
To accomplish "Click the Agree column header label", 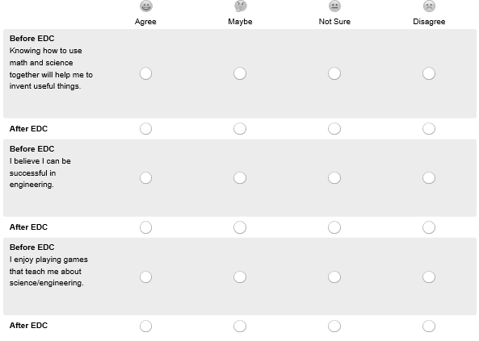I will [x=145, y=22].
